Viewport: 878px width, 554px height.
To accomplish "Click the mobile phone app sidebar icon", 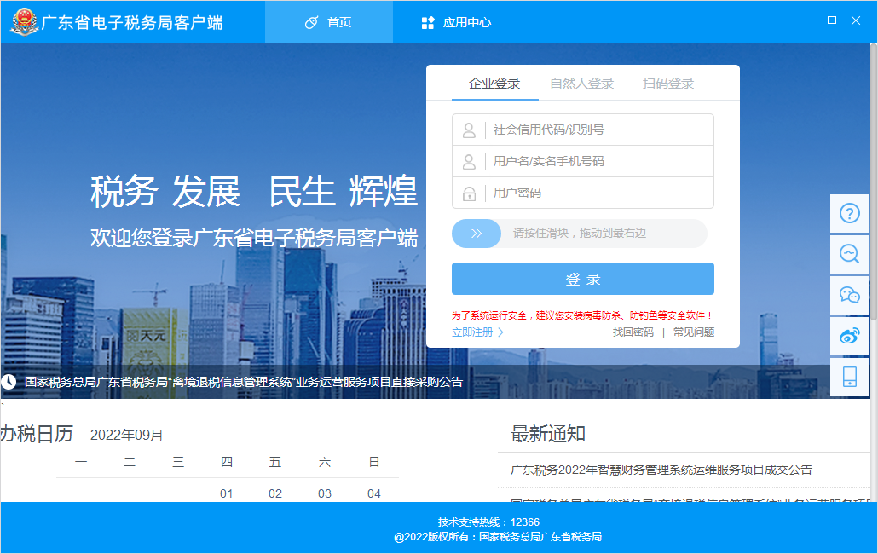I will [849, 378].
